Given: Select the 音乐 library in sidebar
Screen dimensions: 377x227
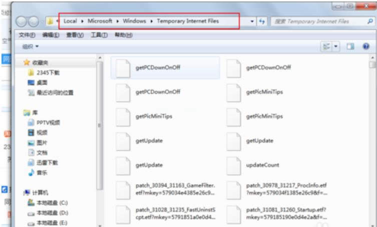Looking at the screenshot, I should pos(42,172).
